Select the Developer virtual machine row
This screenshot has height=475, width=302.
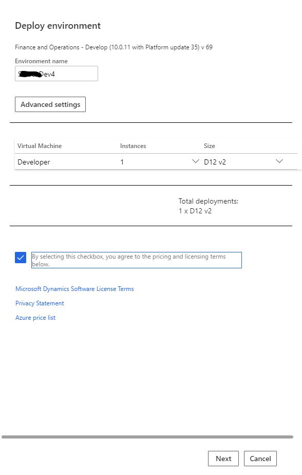click(x=156, y=162)
